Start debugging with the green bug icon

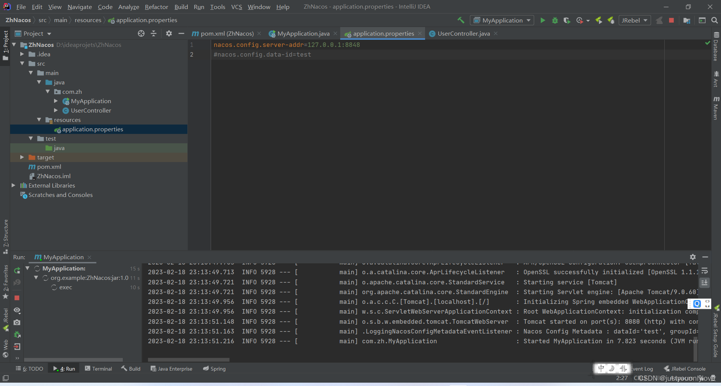[555, 20]
